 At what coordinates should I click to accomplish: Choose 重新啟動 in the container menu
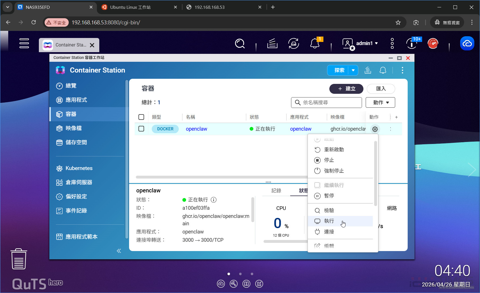point(334,150)
